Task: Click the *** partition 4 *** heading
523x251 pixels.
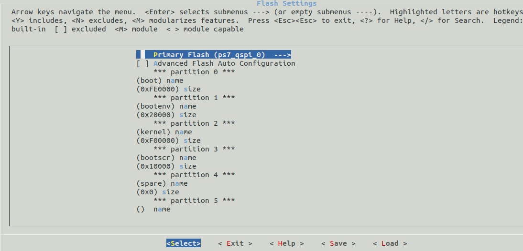Action: pyautogui.click(x=194, y=175)
